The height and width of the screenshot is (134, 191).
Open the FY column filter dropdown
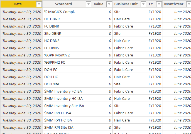pos(159,4)
